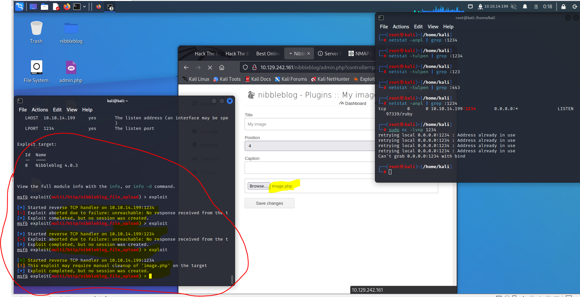The width and height of the screenshot is (580, 297).
Task: Click the Caption input field
Action: coord(310,167)
